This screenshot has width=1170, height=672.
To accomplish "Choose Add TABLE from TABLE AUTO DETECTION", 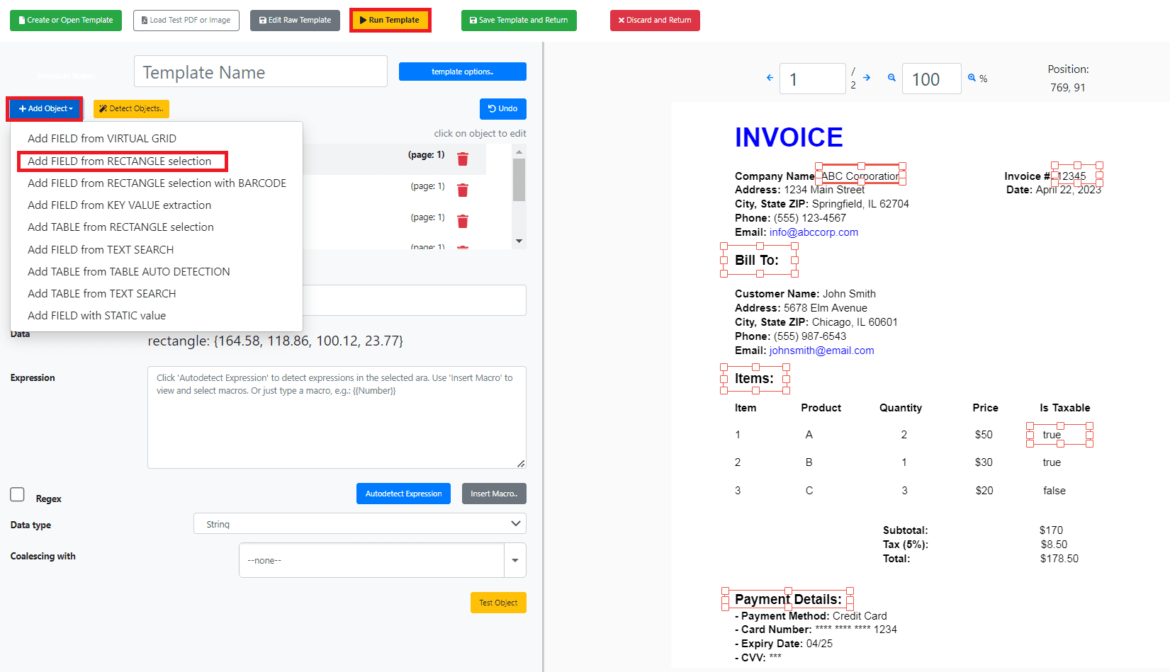I will pos(129,272).
